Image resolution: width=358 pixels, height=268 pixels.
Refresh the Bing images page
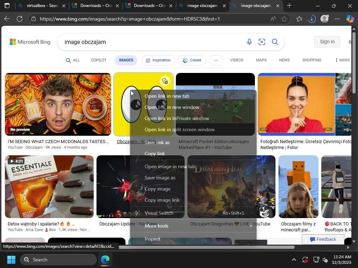pos(20,19)
